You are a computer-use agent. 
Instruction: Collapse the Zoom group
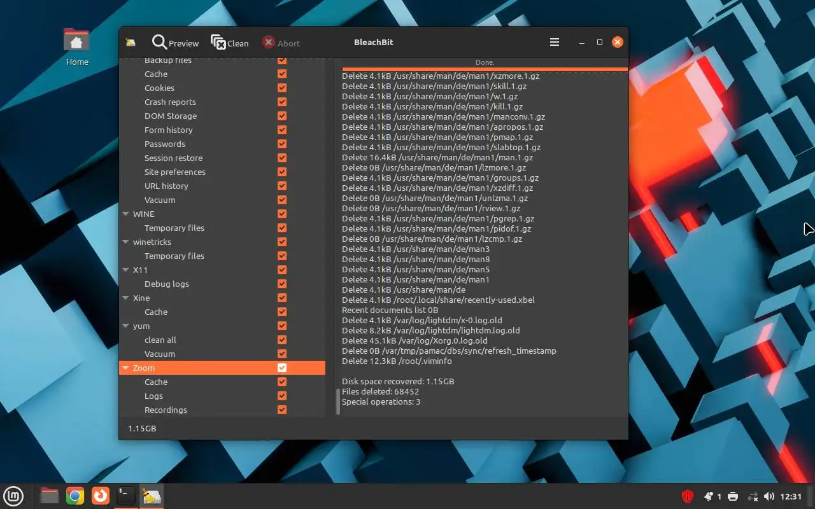pyautogui.click(x=126, y=368)
